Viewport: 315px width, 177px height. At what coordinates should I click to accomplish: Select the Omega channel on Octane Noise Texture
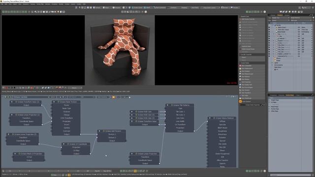click(x=66, y=115)
